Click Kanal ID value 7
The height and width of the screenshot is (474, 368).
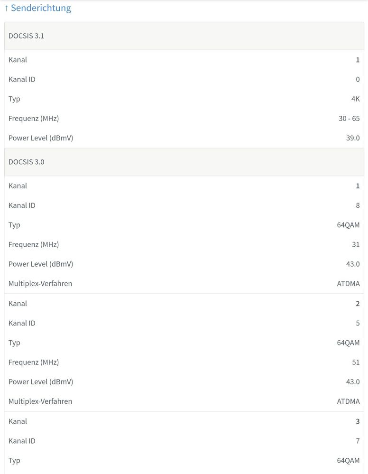coord(358,441)
